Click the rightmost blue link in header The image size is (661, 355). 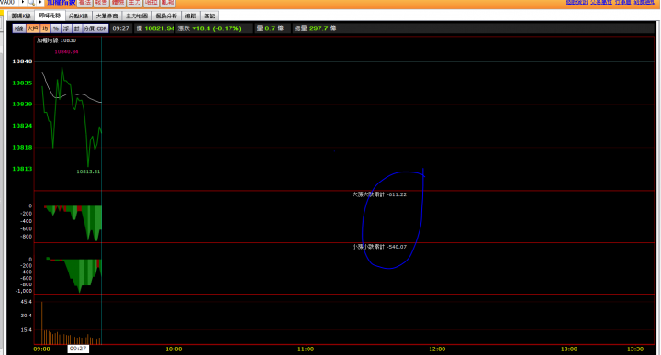click(x=644, y=2)
